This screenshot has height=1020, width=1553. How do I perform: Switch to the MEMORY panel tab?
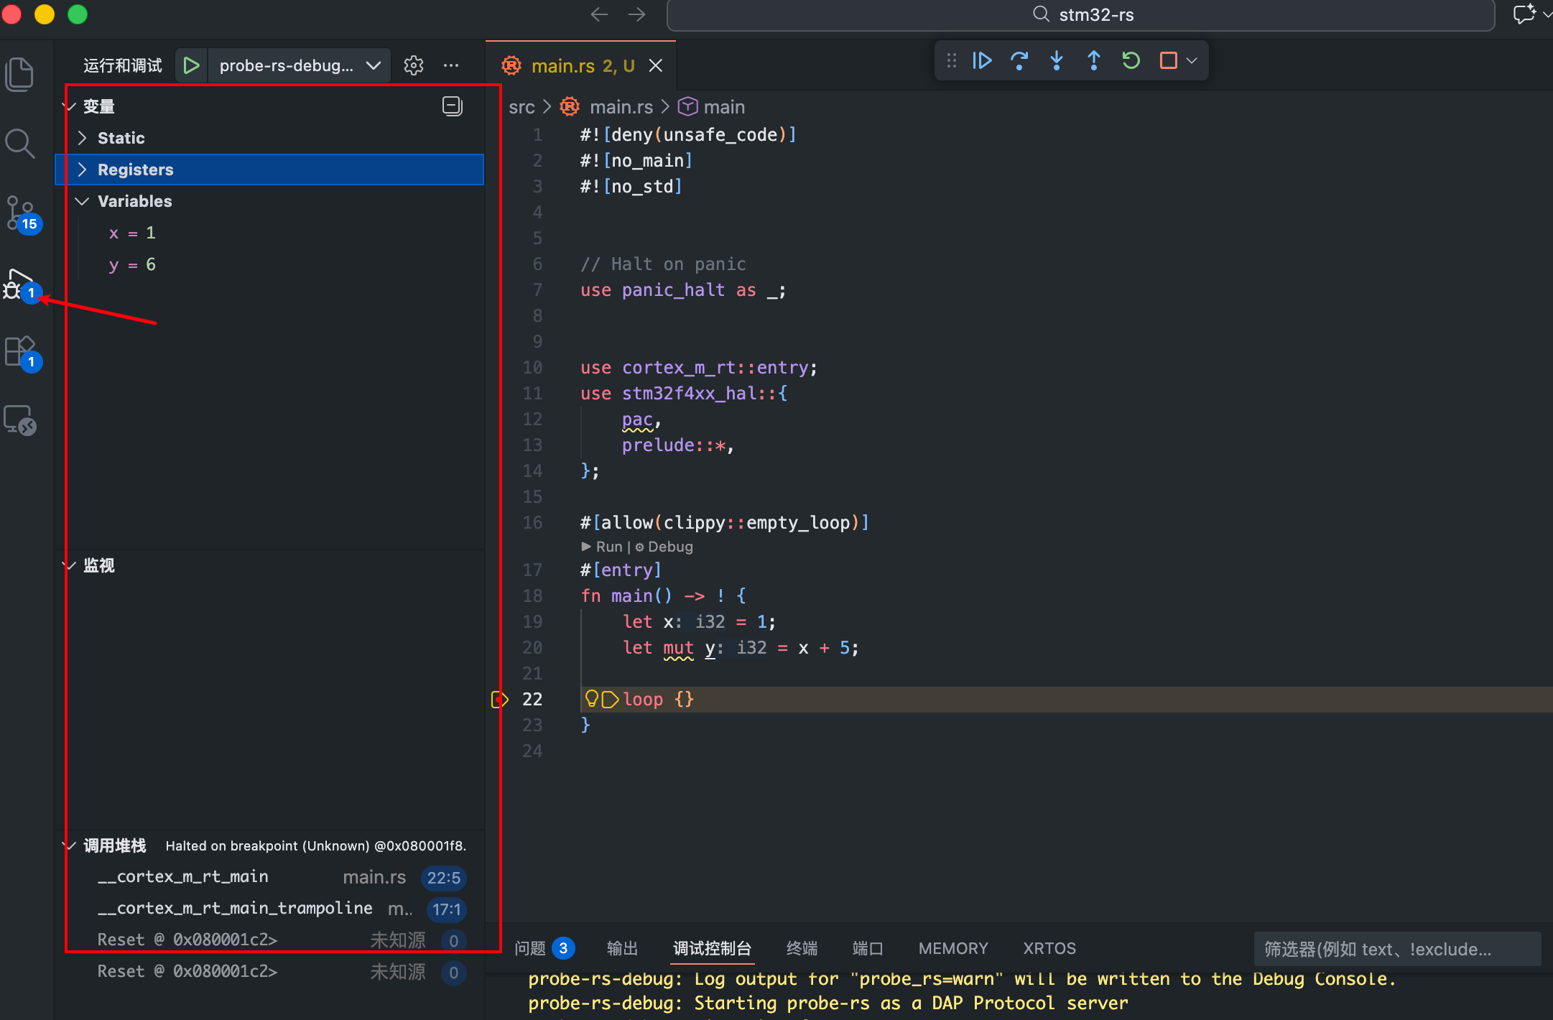[952, 948]
